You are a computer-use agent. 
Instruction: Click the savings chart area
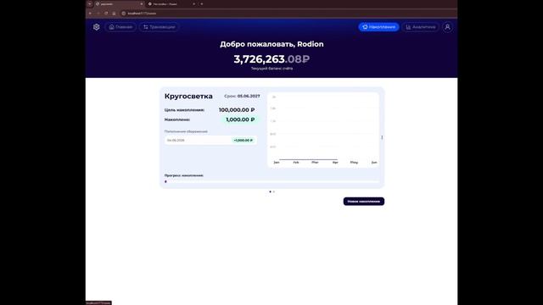(323, 130)
